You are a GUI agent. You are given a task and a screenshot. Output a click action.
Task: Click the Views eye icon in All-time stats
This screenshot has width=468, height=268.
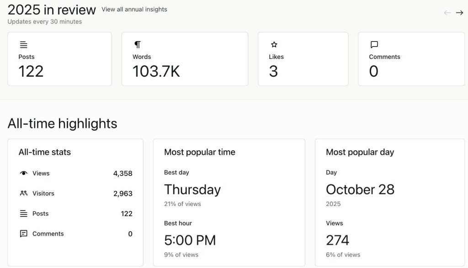[x=24, y=173]
